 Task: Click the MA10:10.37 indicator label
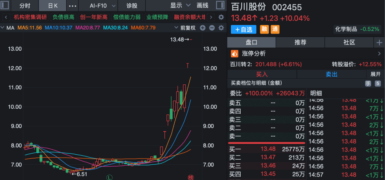click(x=58, y=28)
